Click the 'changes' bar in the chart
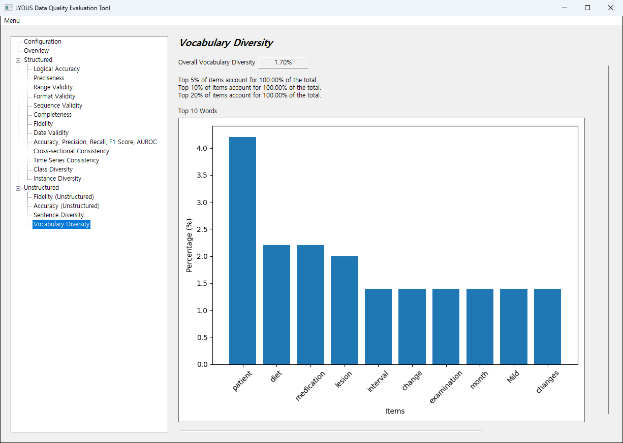 pos(547,326)
